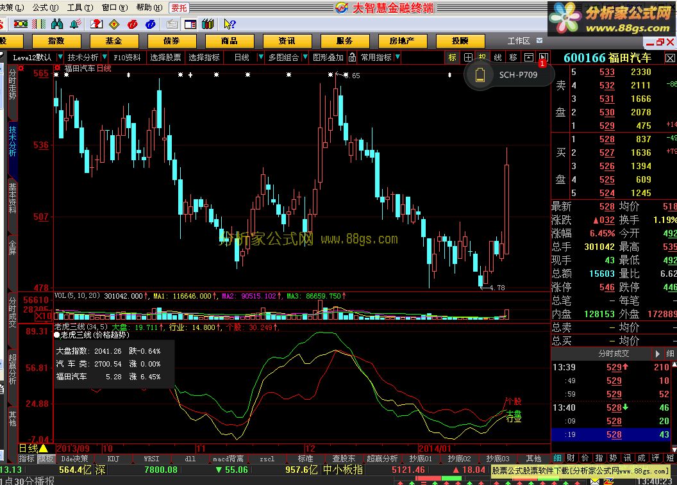Click the boxed up-triangle chart toolbar icon
Image resolution: width=677 pixels, height=485 pixels.
click(528, 57)
